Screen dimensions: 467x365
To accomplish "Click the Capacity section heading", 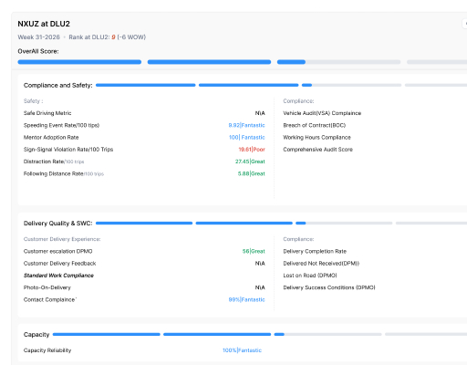I will pyautogui.click(x=36, y=335).
